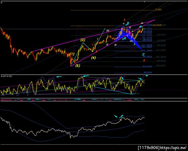Select the yellow b sub-wave label

click(x=134, y=44)
